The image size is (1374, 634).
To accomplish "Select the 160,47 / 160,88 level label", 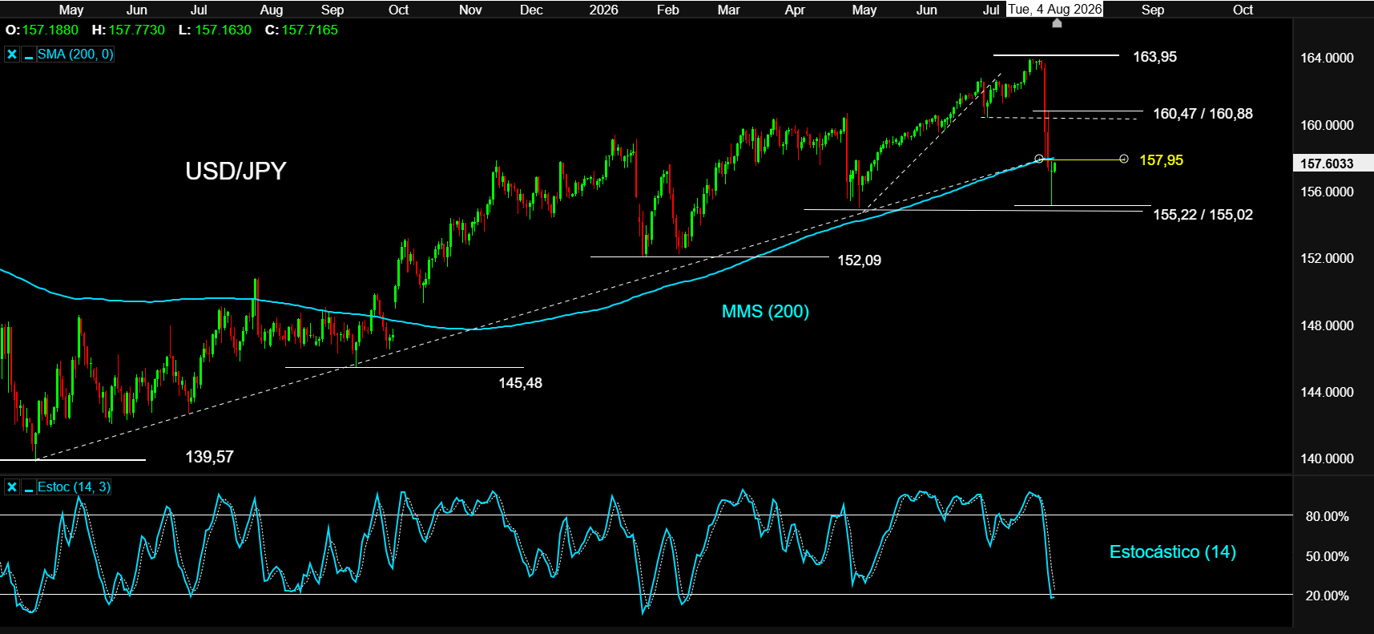I will [1203, 114].
